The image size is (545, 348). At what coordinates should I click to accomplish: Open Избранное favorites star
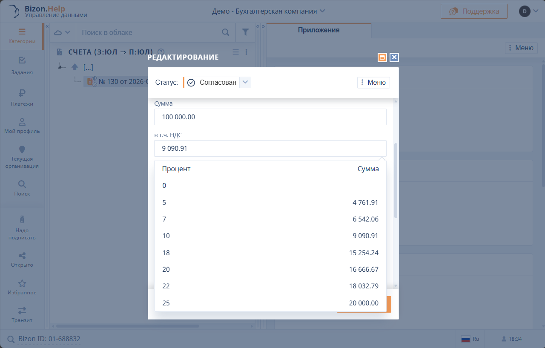tap(22, 287)
